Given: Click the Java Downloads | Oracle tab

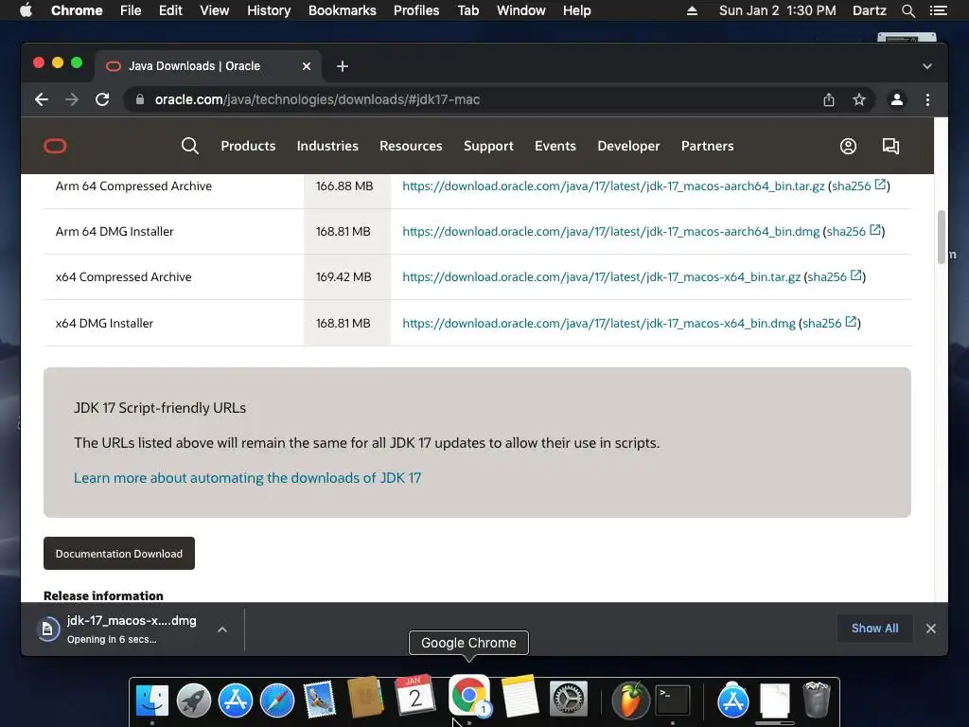Looking at the screenshot, I should pyautogui.click(x=207, y=66).
